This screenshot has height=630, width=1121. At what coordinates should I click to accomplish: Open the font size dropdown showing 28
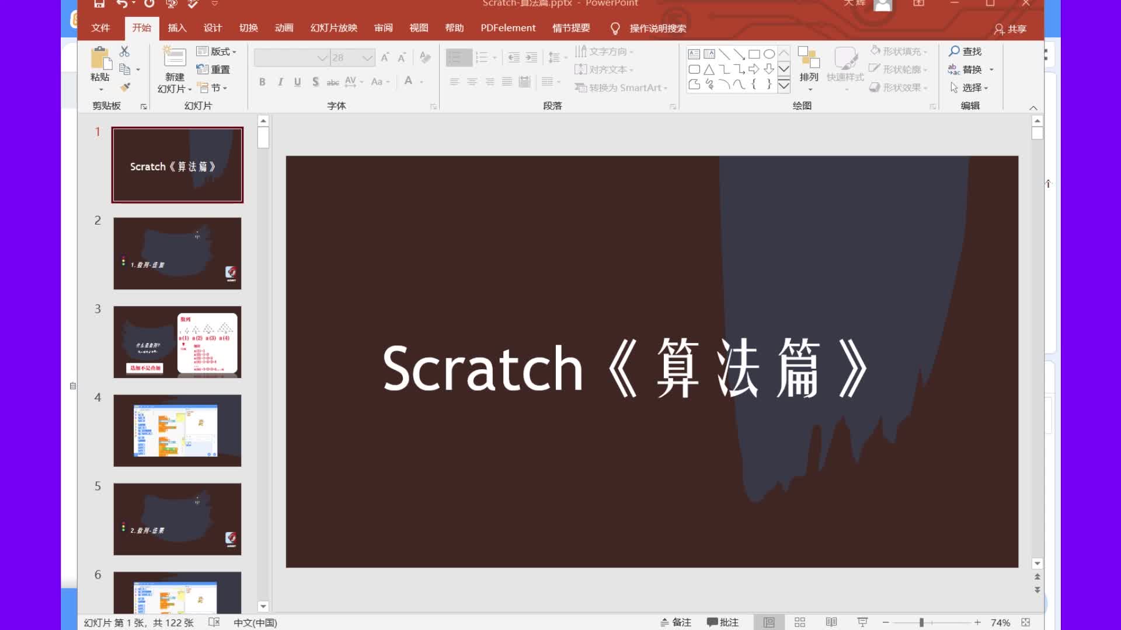pos(367,58)
